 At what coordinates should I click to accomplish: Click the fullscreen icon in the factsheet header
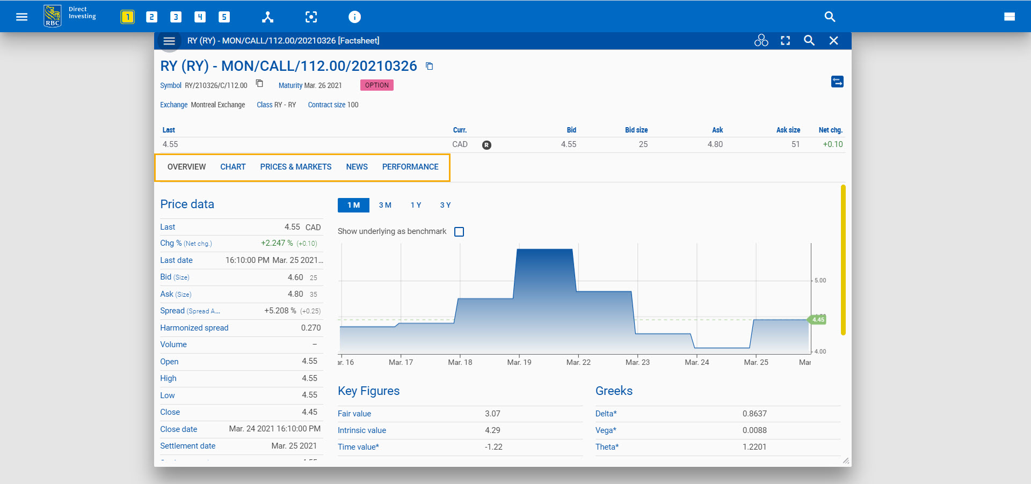click(785, 41)
